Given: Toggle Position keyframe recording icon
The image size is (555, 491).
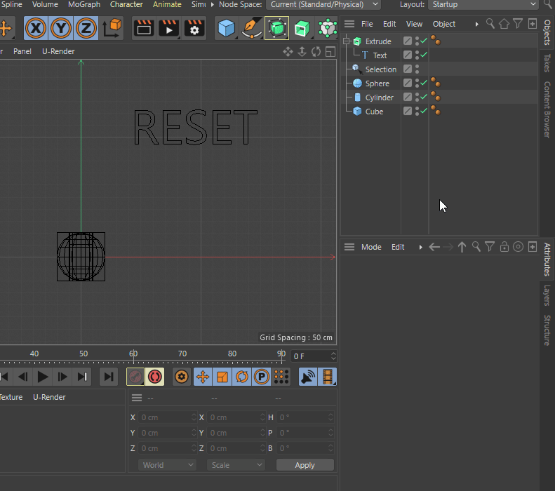Looking at the screenshot, I should [x=203, y=377].
